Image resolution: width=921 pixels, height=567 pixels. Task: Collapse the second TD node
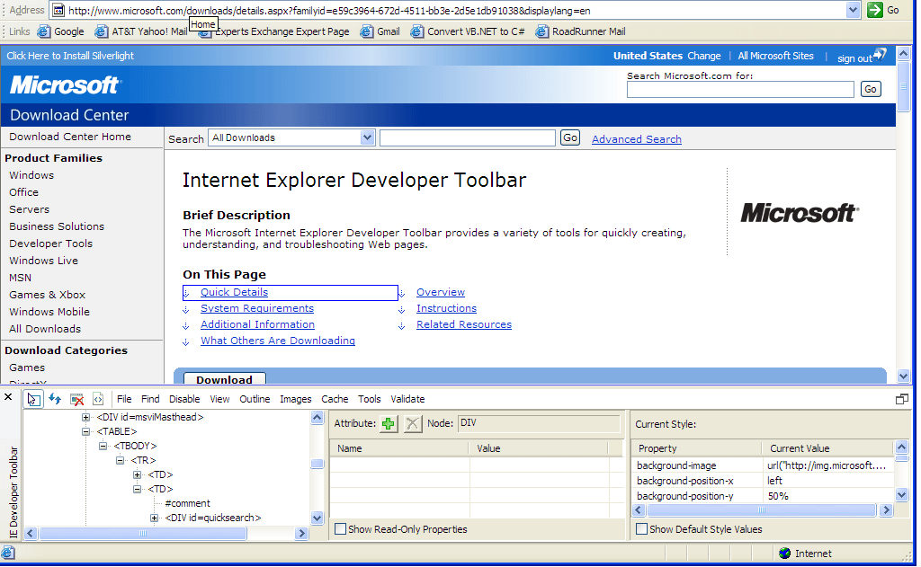coord(137,489)
